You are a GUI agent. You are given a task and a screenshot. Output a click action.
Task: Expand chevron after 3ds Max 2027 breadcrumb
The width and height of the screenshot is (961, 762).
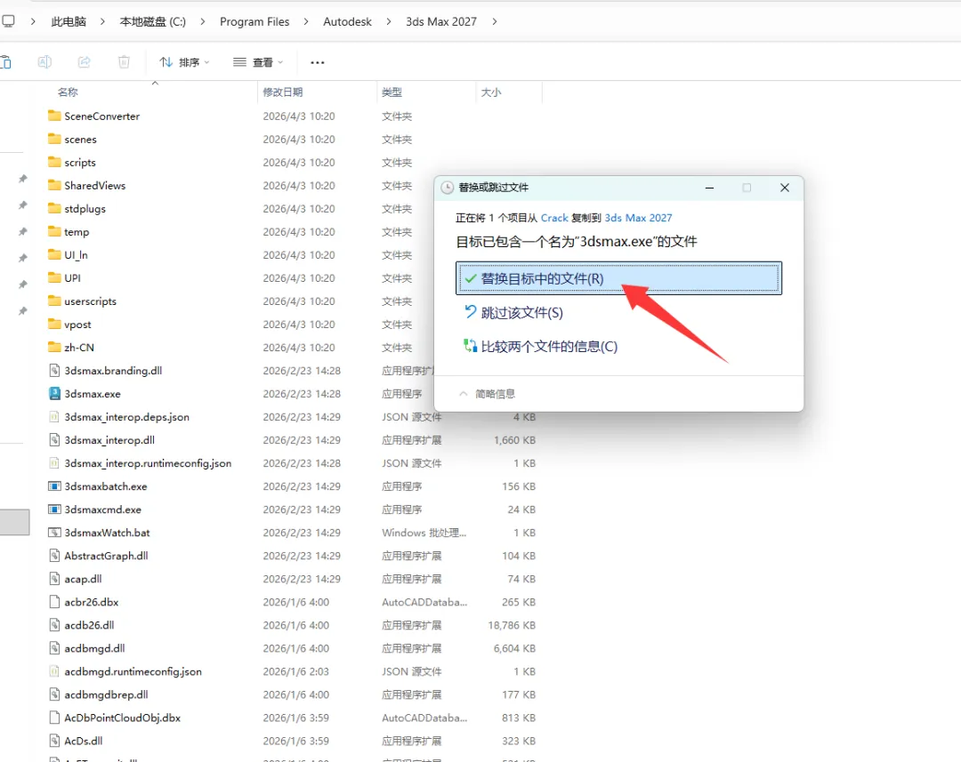495,21
